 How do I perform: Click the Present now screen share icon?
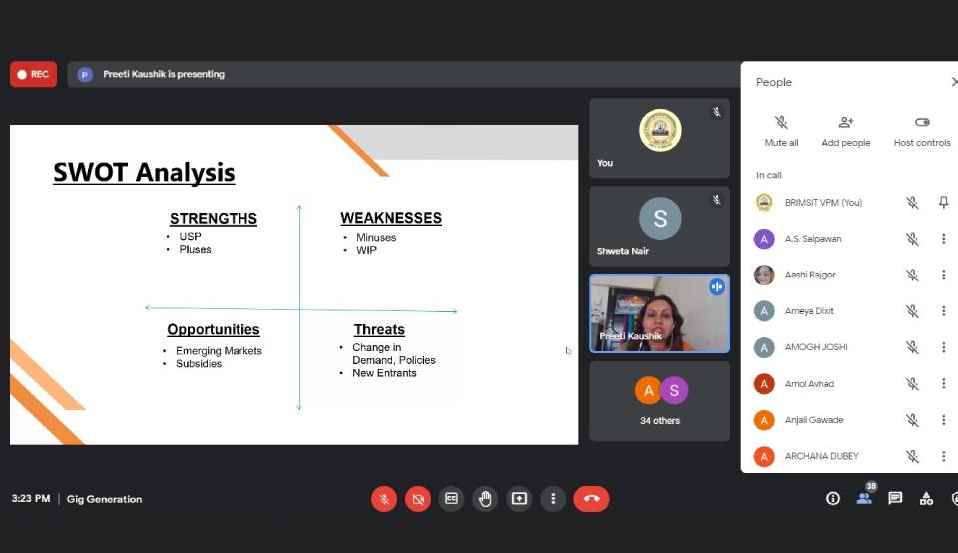(x=519, y=499)
